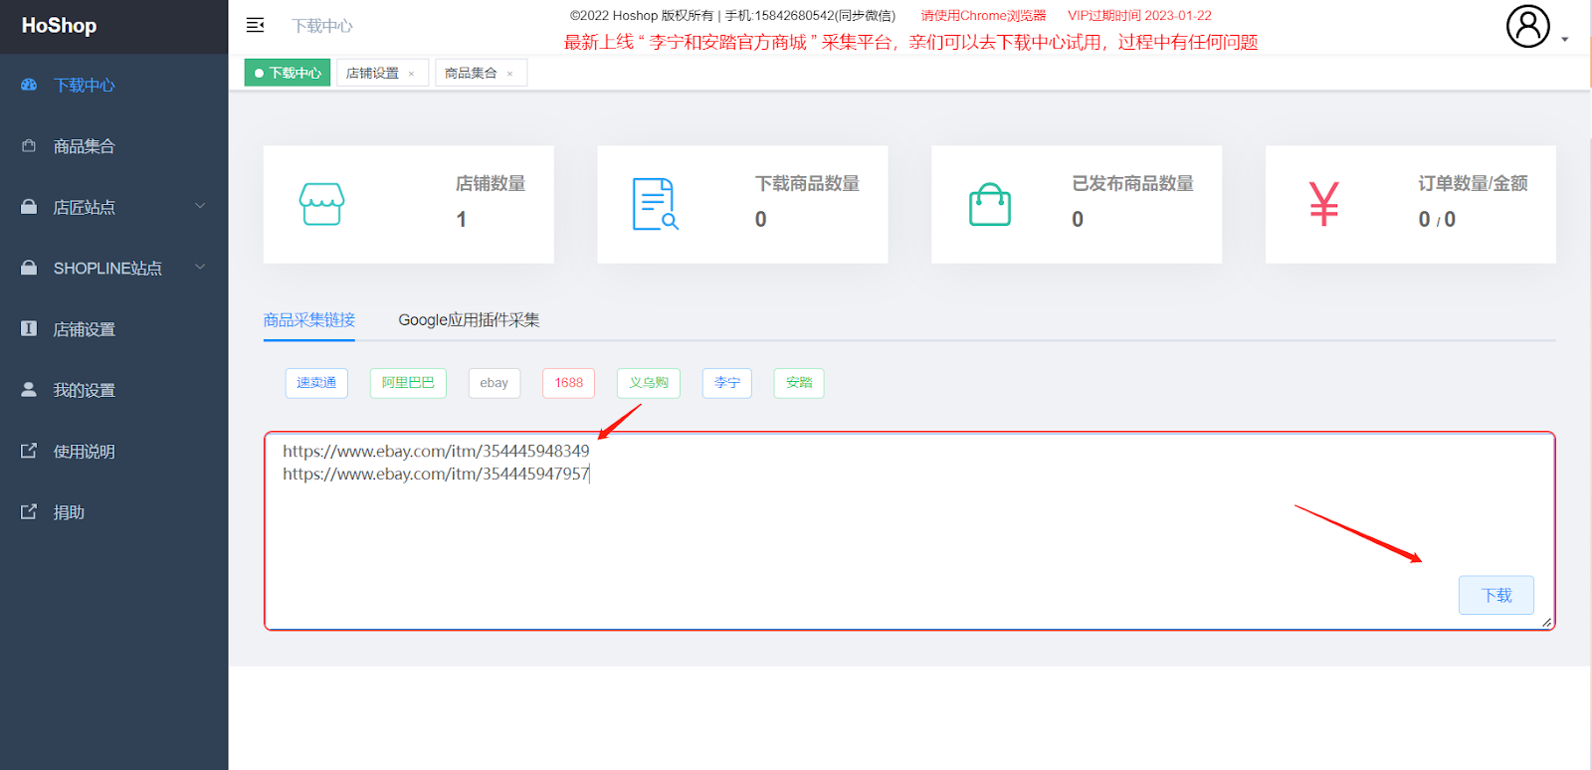Screen dimensions: 1592x770
Task: Switch to Google应用插件采集 tab
Action: click(469, 320)
